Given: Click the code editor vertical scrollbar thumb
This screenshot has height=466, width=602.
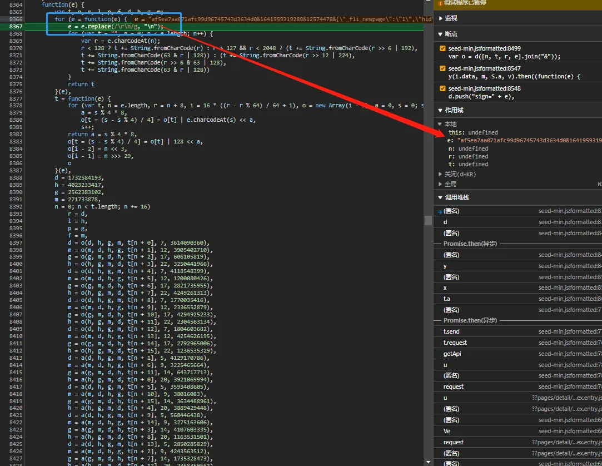Looking at the screenshot, I should click(x=428, y=220).
